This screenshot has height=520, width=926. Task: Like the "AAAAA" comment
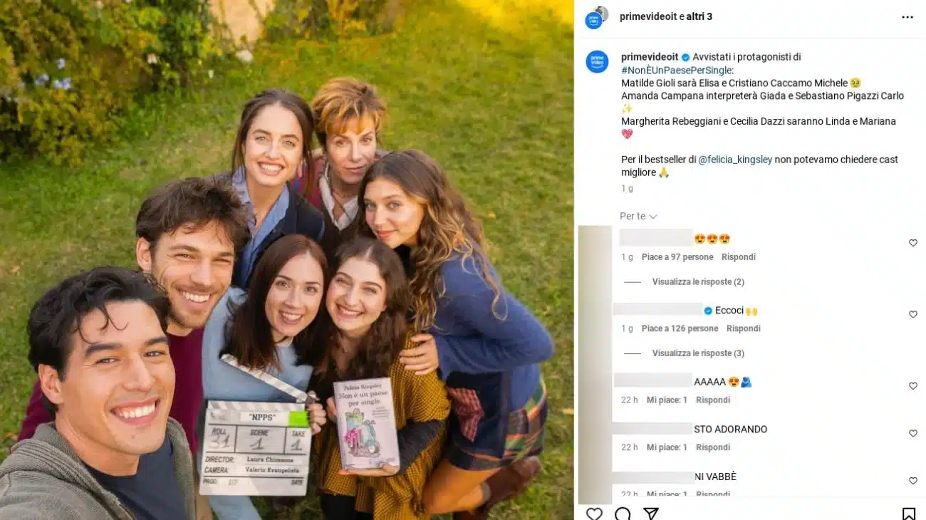point(913,386)
